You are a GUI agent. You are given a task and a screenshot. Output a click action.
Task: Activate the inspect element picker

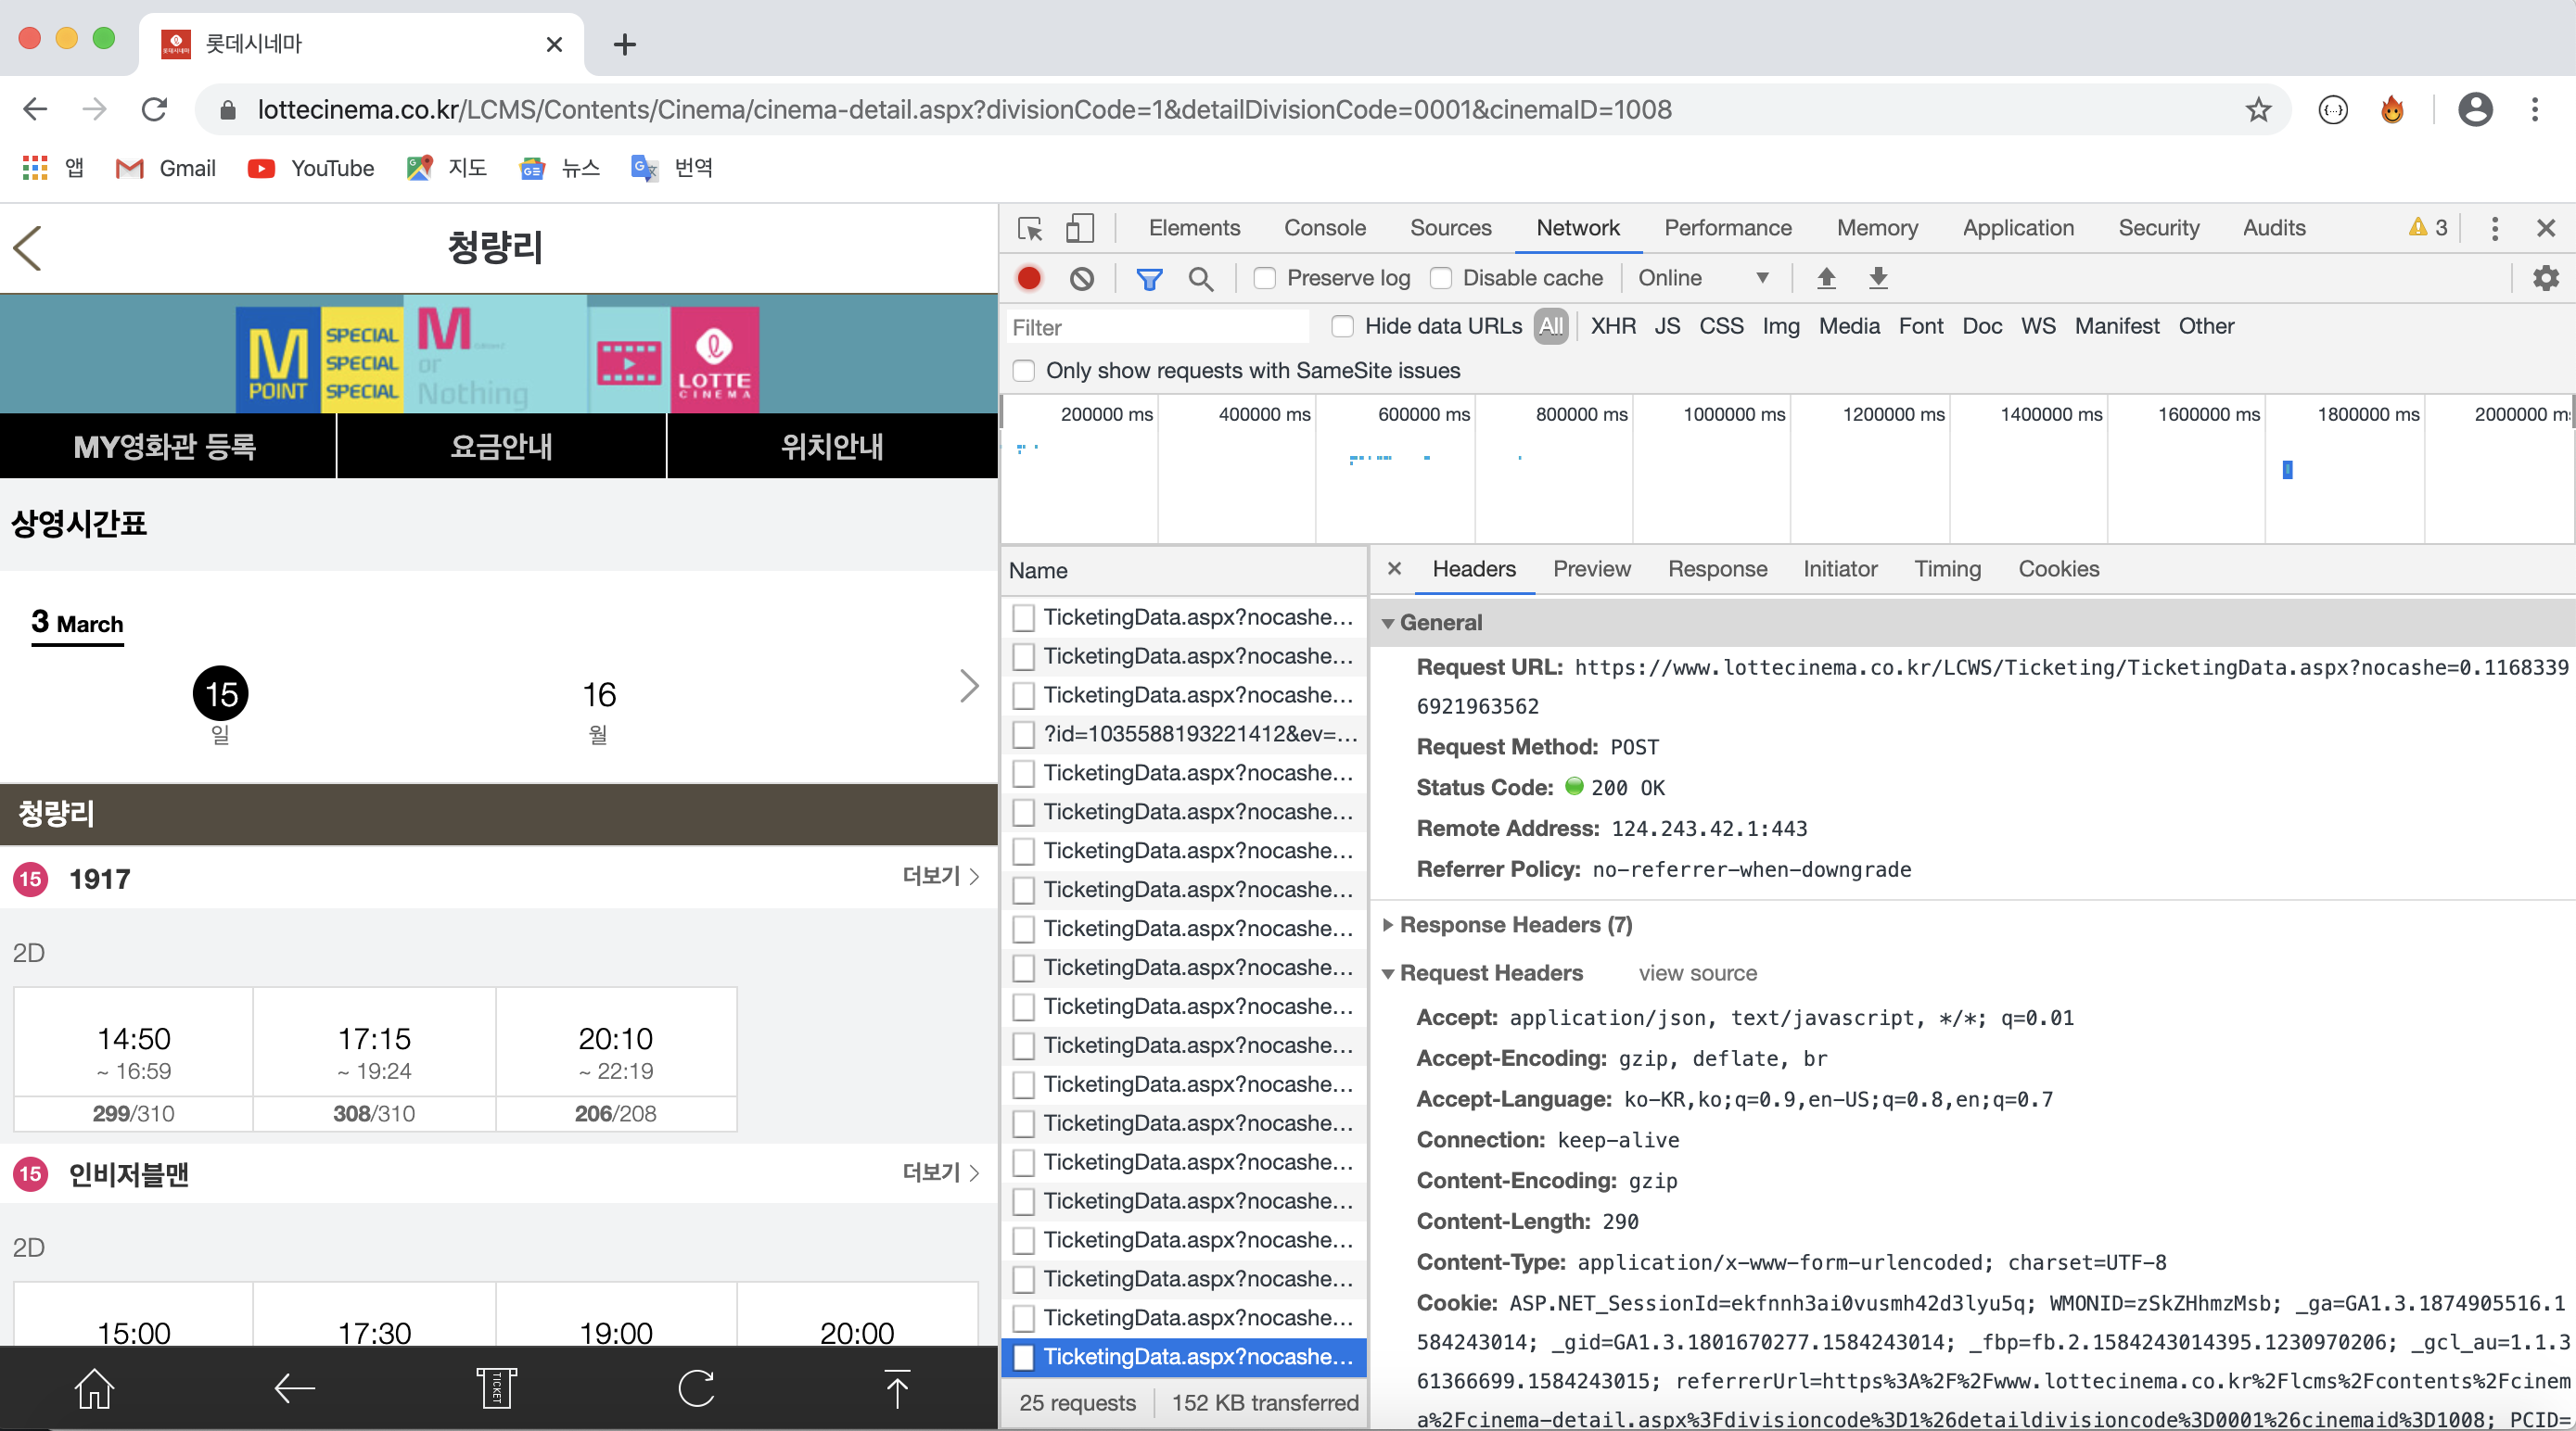coord(1029,228)
